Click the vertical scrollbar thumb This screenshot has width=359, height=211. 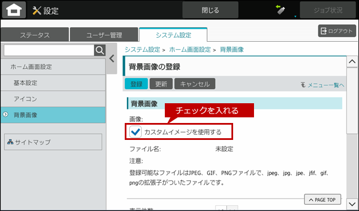point(352,100)
